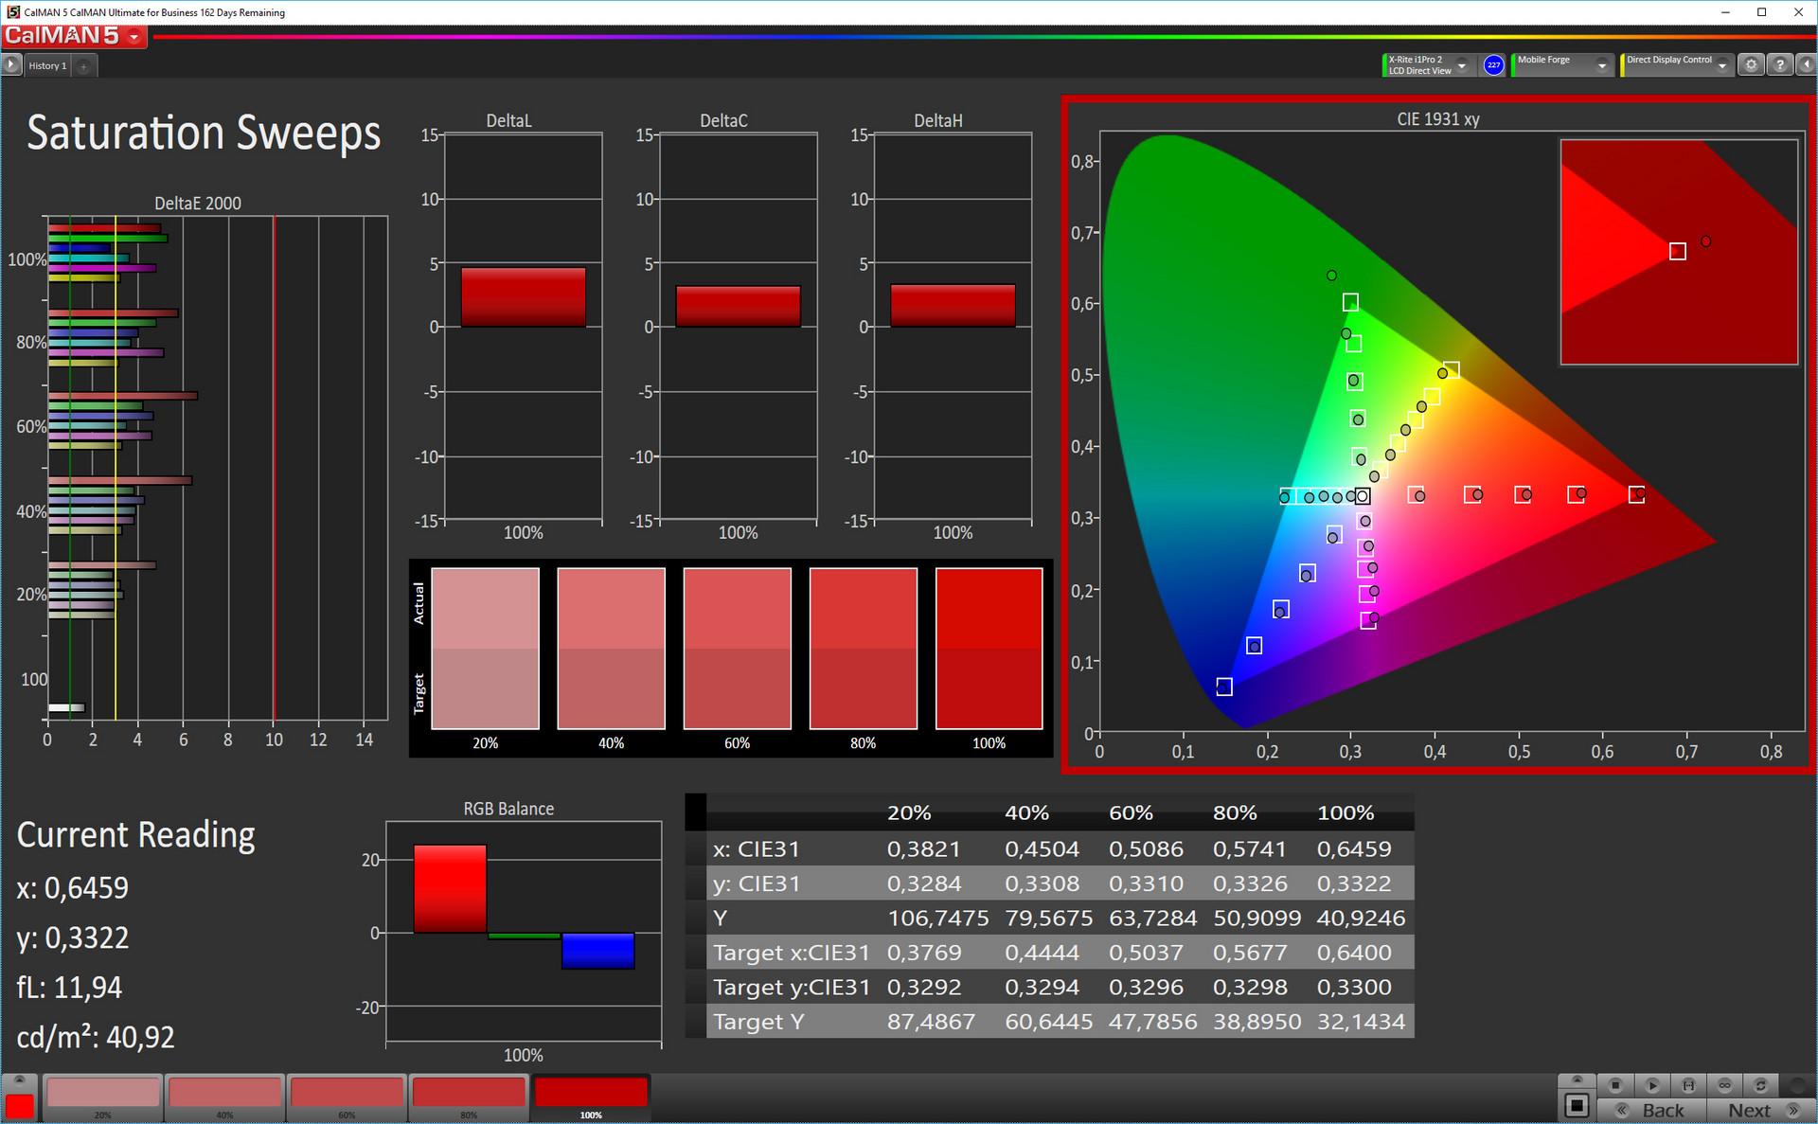The image size is (1818, 1124).
Task: Click the zoomed red inset in CIE chart
Action: tap(1679, 252)
